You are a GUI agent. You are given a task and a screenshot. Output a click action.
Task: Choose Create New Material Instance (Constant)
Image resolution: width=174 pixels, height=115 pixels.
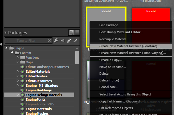[x=131, y=46]
